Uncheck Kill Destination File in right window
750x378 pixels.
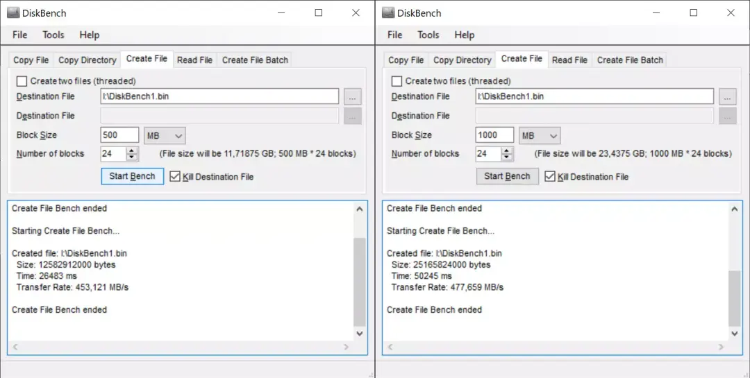[550, 177]
